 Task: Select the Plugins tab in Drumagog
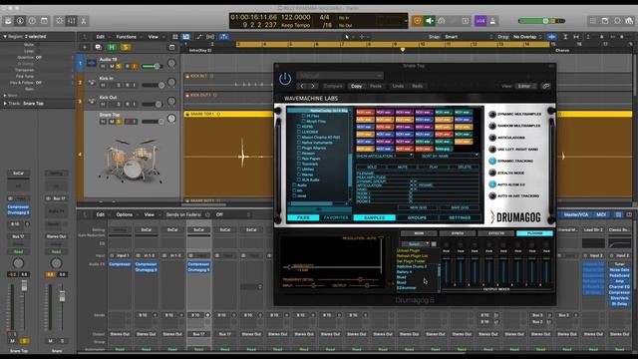[534, 233]
